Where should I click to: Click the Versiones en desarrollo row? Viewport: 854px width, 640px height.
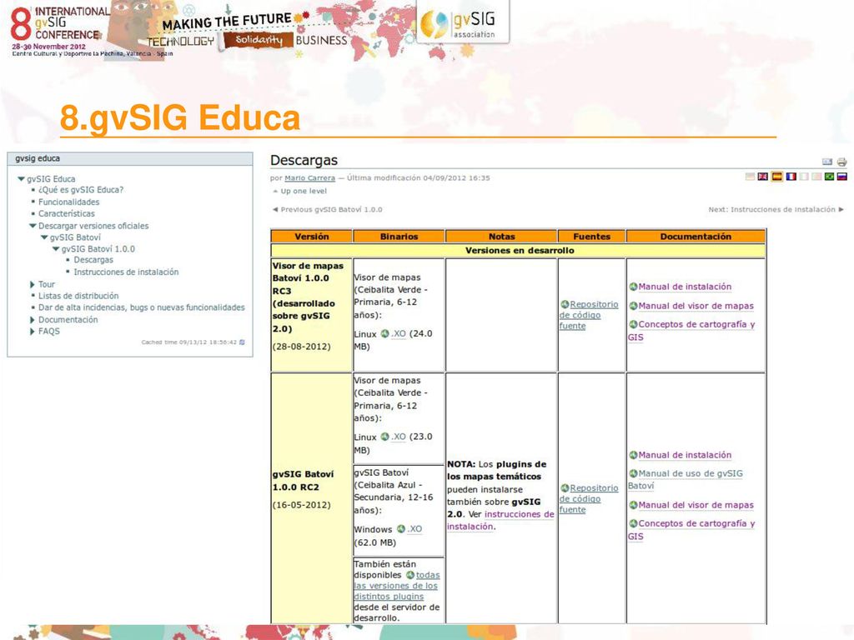[519, 250]
